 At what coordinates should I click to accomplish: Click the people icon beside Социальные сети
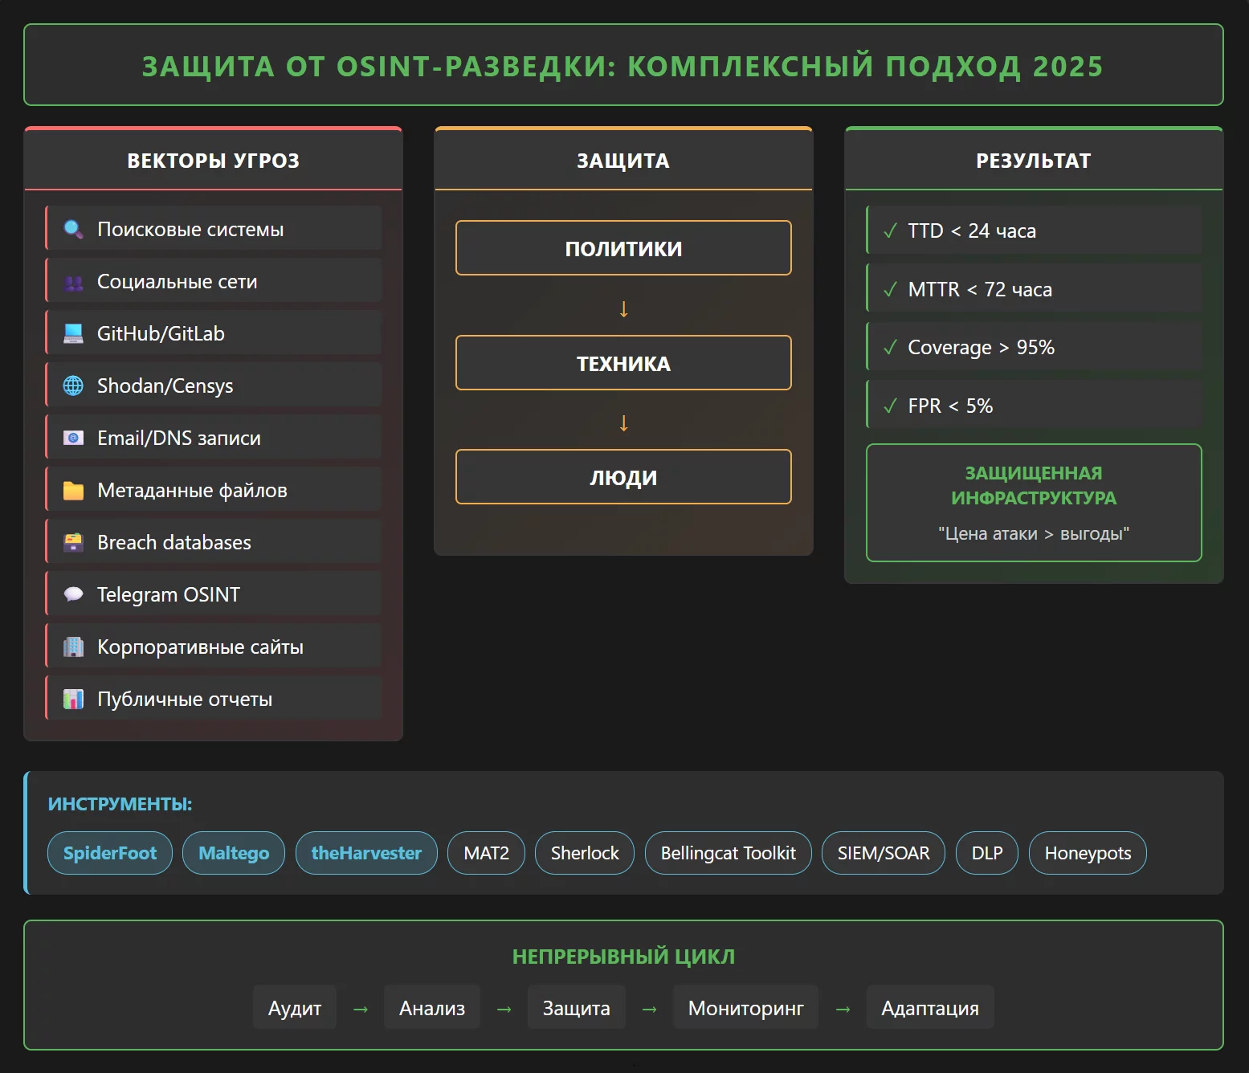(x=73, y=282)
